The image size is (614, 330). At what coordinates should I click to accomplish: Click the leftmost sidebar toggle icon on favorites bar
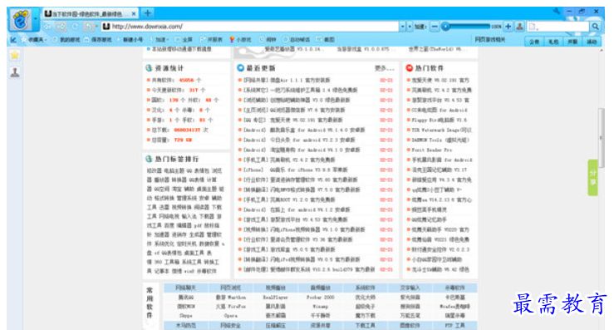pos(13,40)
